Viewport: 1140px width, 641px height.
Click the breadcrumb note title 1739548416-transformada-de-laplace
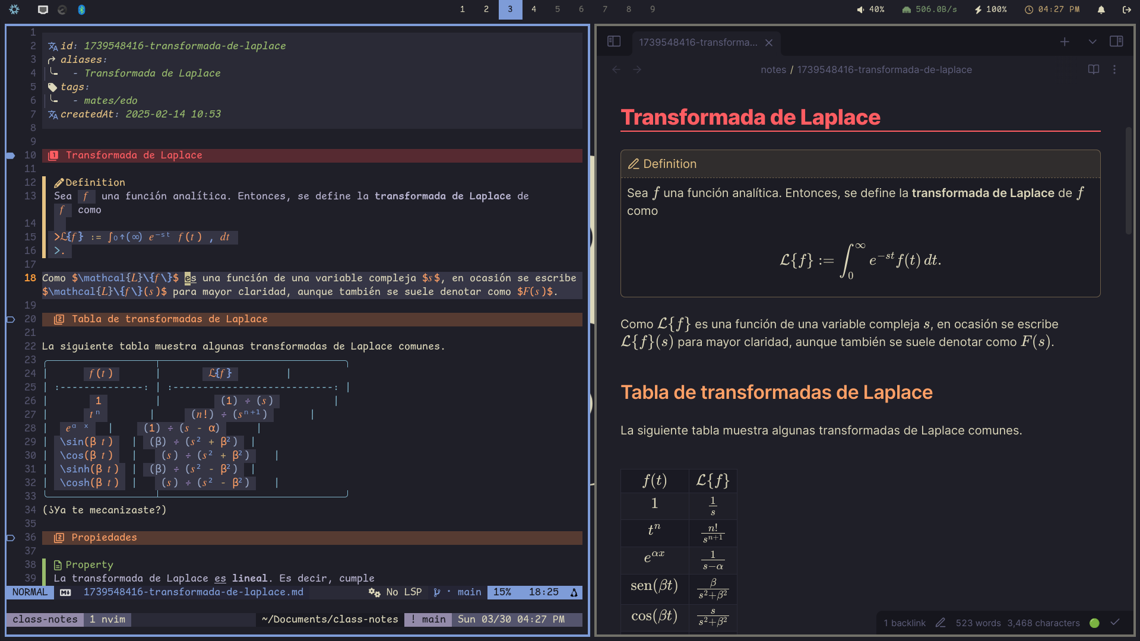click(x=884, y=69)
